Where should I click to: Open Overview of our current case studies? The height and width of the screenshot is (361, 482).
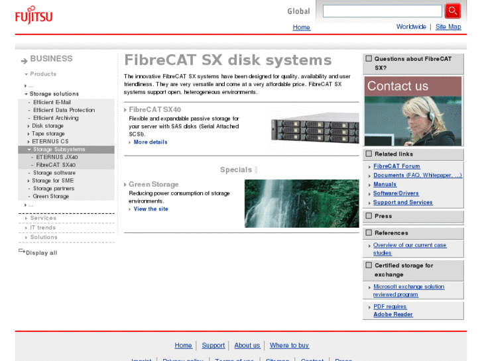coord(410,249)
